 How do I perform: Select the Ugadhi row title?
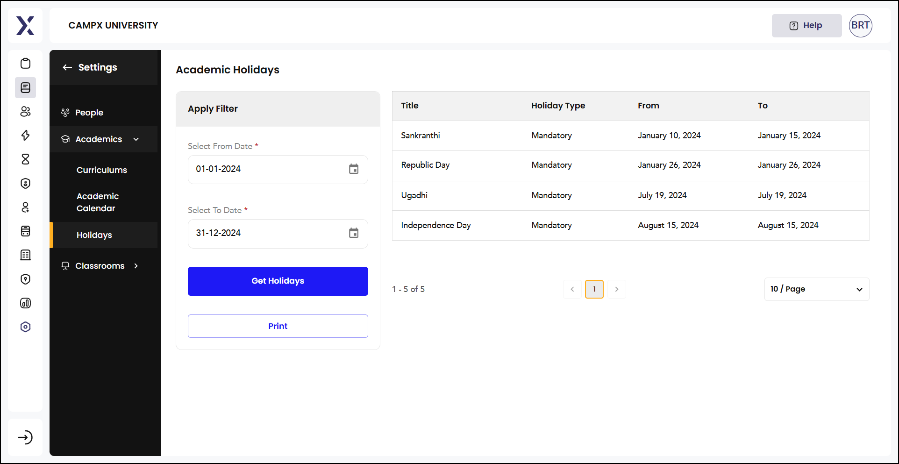point(414,195)
